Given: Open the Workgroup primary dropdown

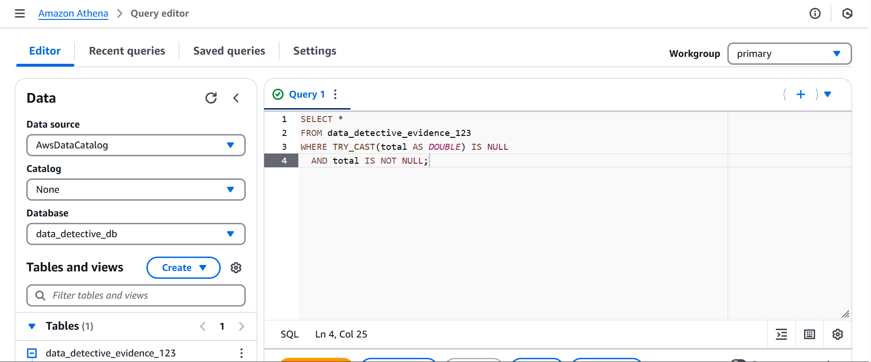Looking at the screenshot, I should [x=790, y=54].
